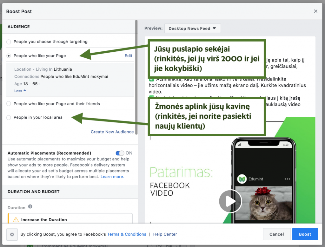This screenshot has height=247, width=325.
Task: Click the Create New Audience link
Action: [112, 132]
